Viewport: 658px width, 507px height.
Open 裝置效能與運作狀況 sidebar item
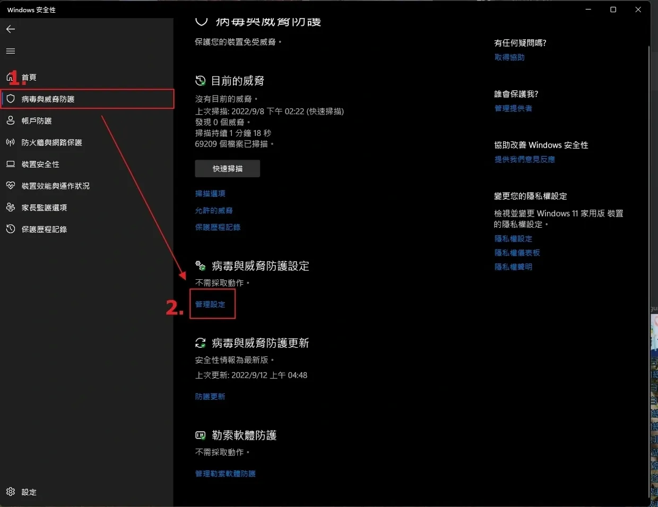[x=87, y=186]
